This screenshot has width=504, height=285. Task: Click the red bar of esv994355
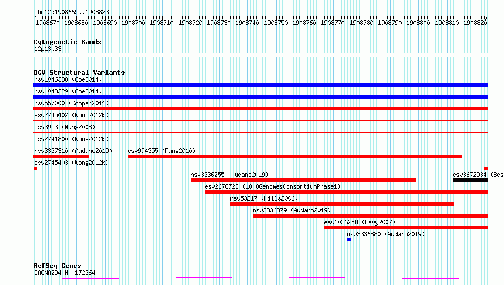(294, 156)
